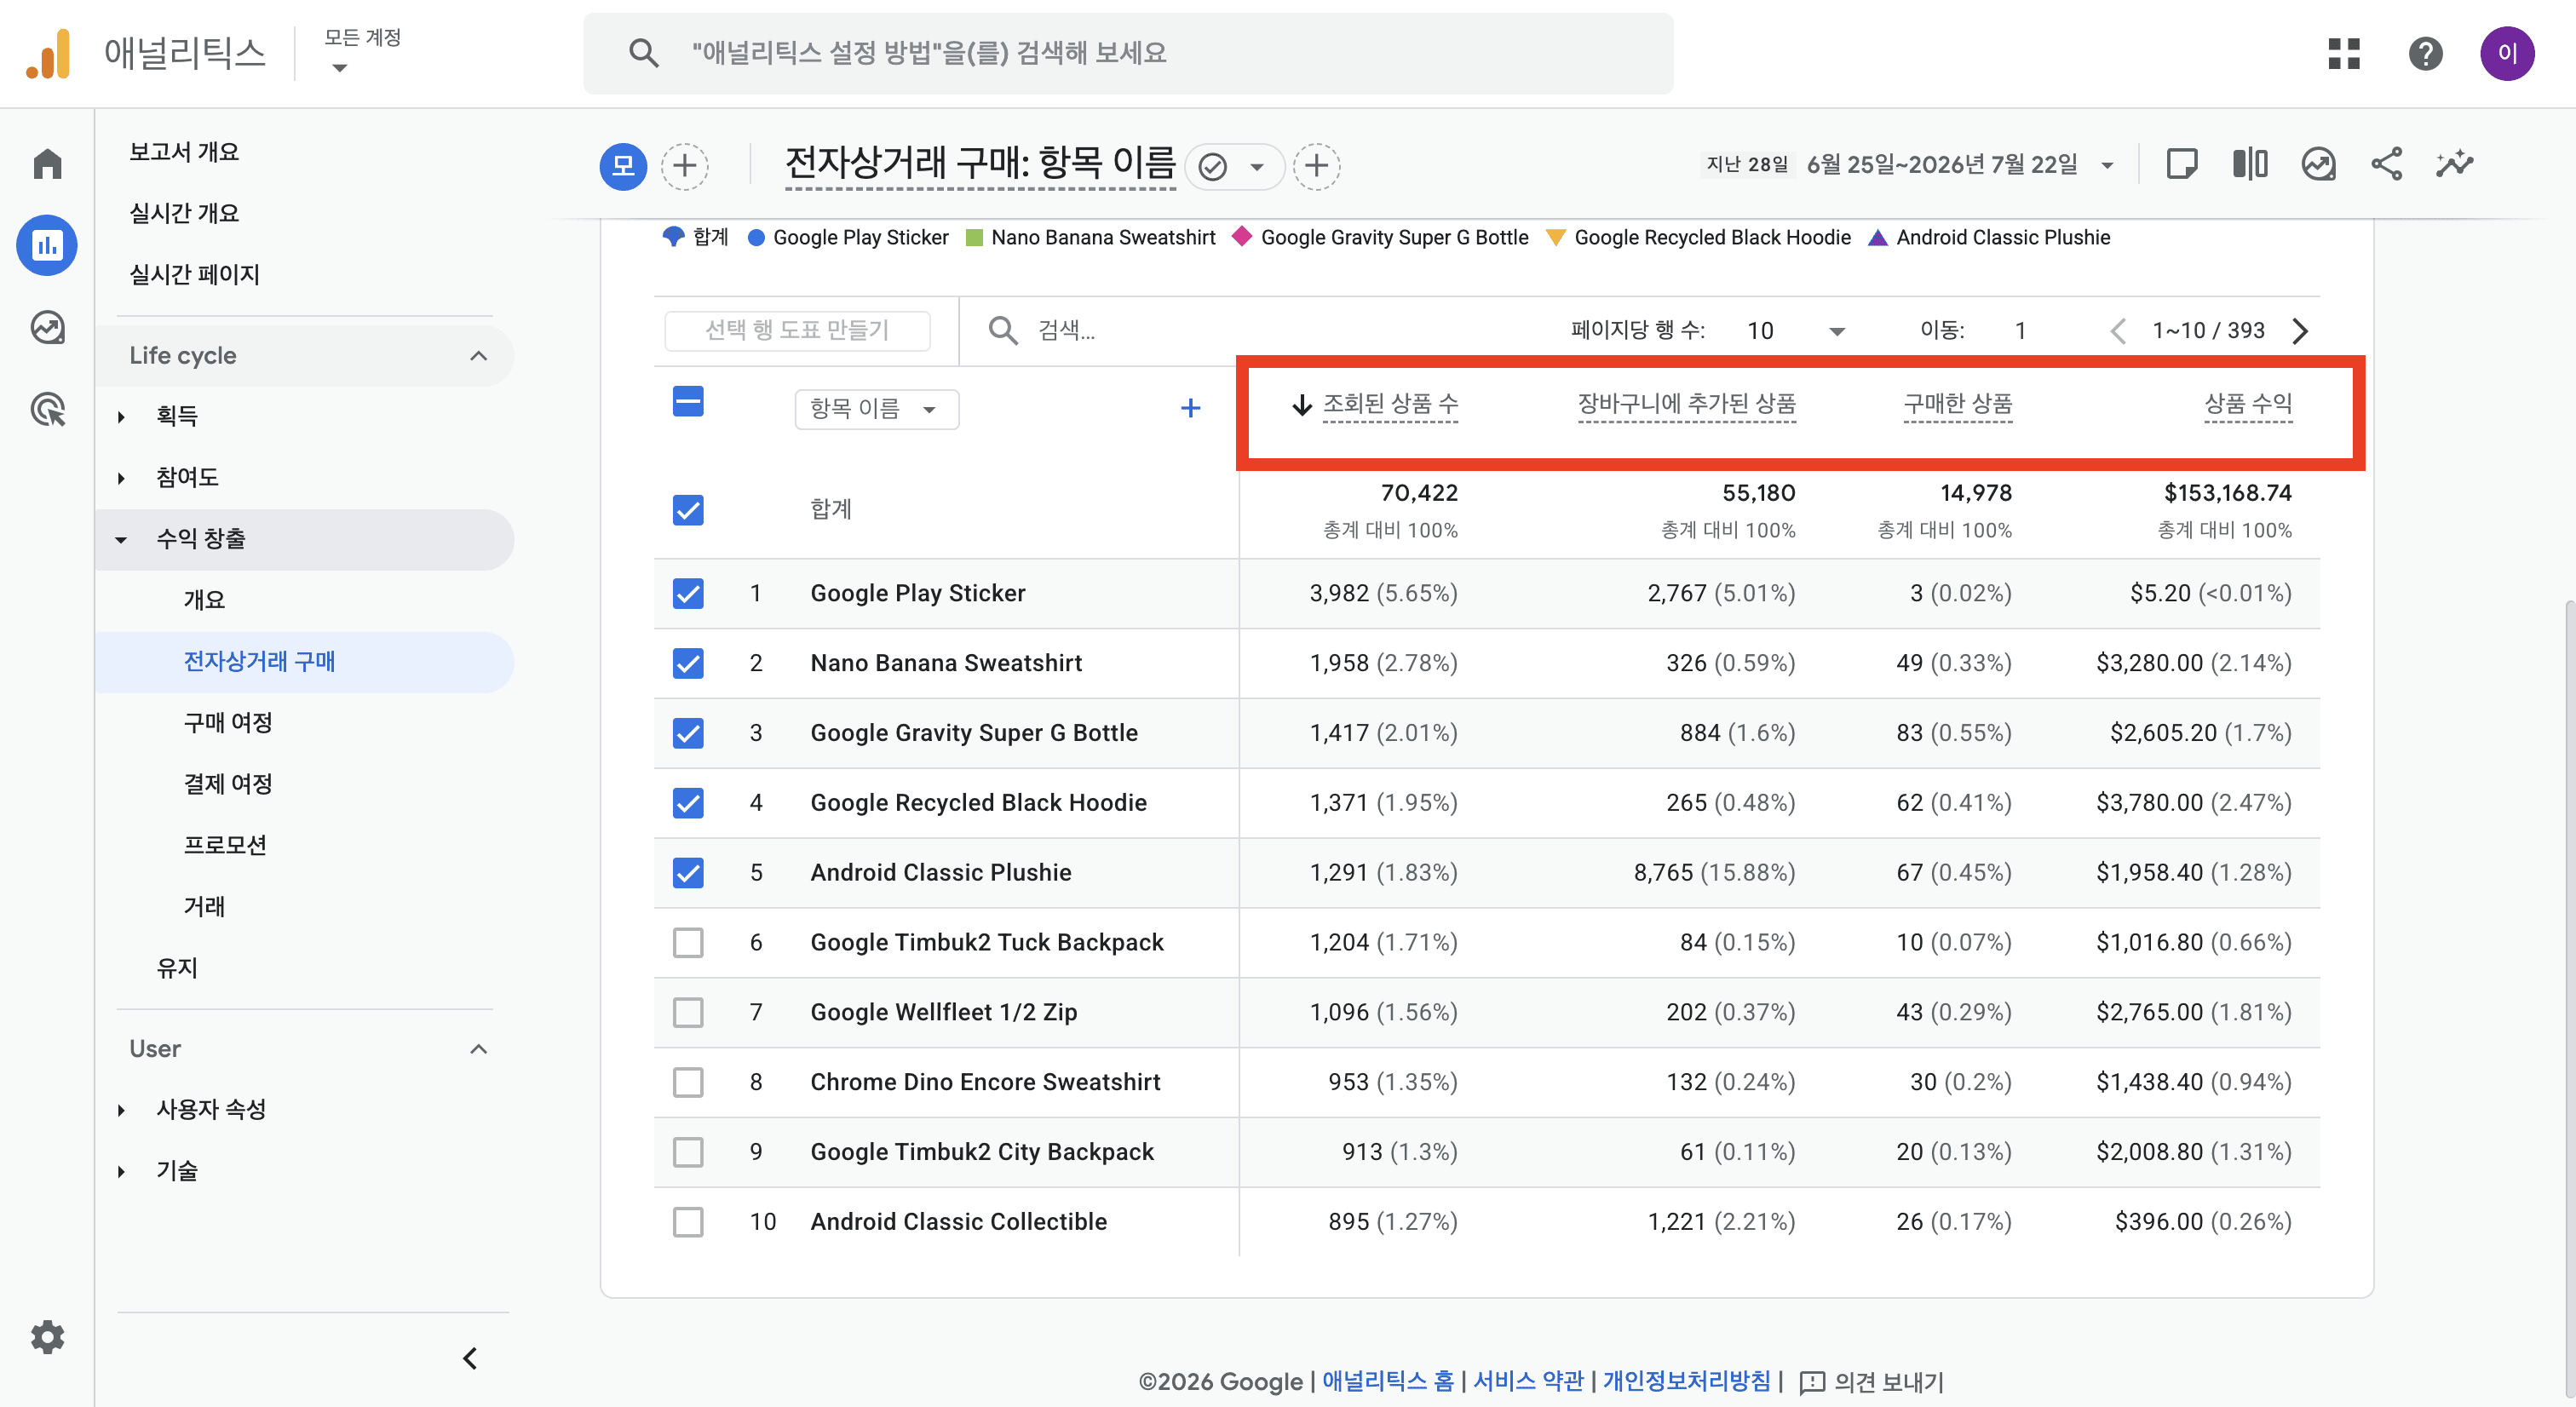
Task: Uncheck the Google Play Sticker checkbox
Action: pyautogui.click(x=688, y=593)
